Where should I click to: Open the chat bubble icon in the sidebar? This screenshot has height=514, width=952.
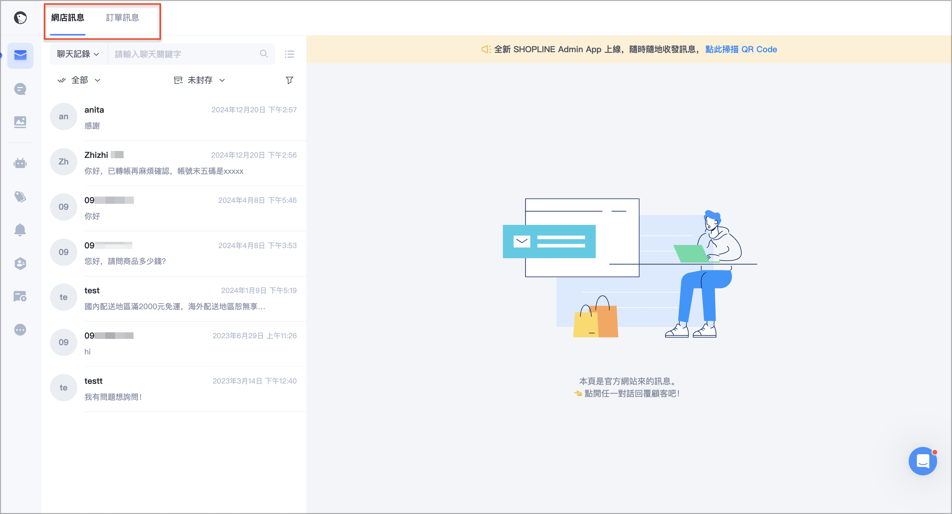pyautogui.click(x=20, y=89)
